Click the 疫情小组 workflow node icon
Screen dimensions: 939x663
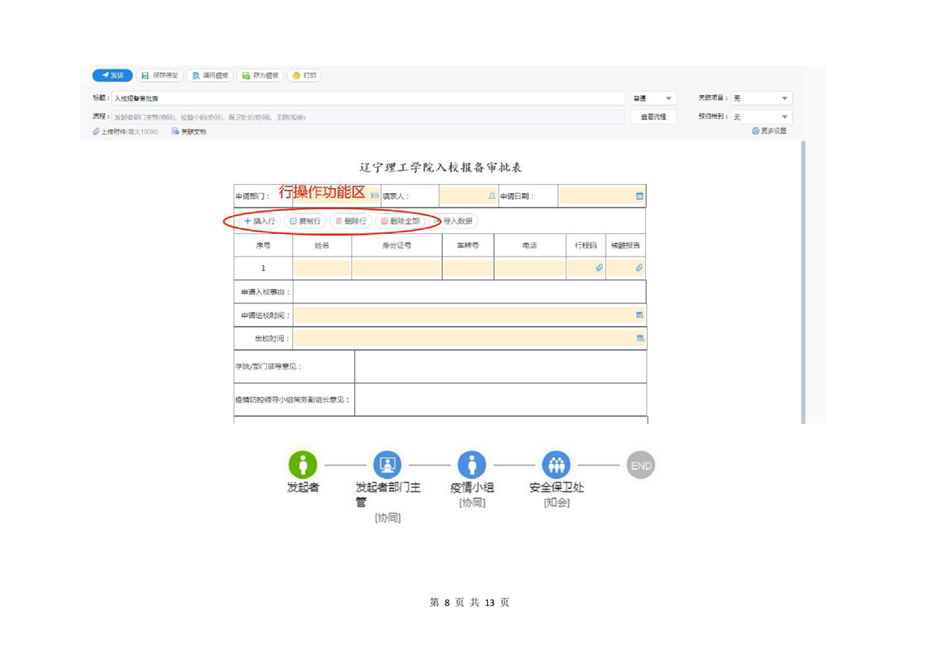472,464
